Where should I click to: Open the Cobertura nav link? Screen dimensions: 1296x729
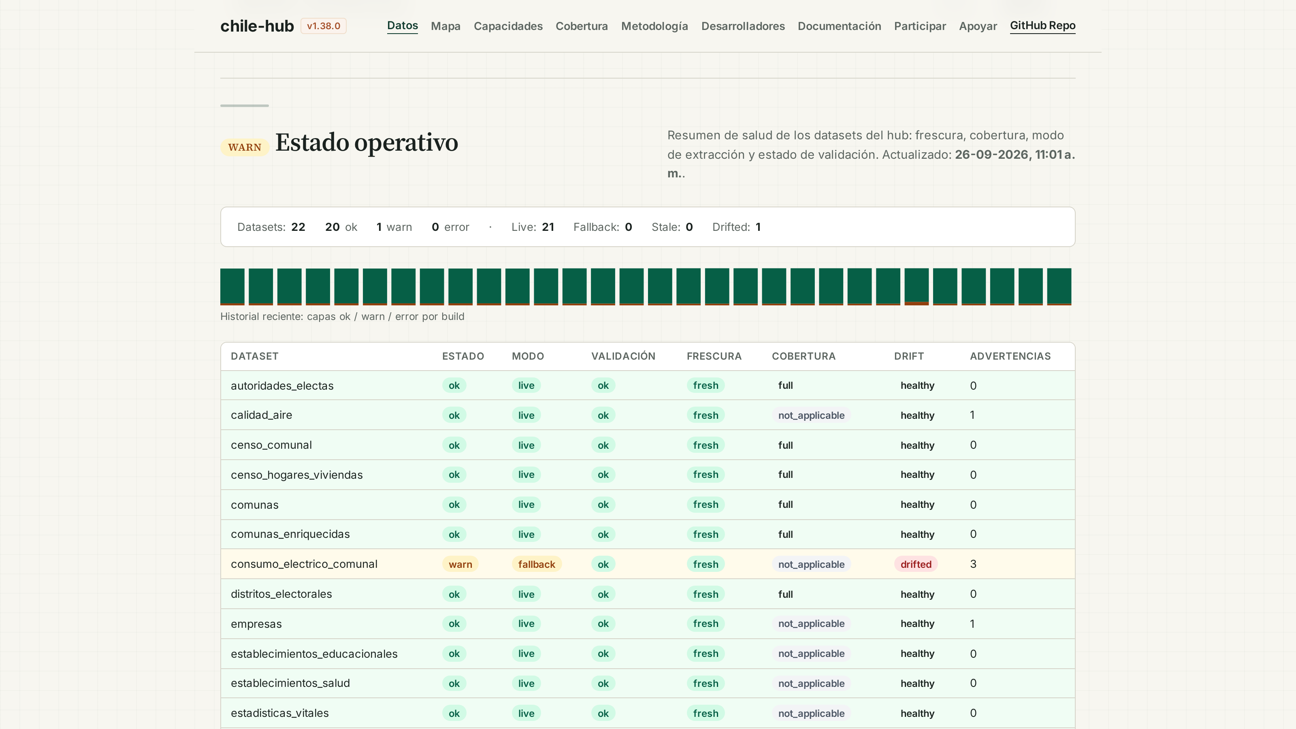[x=581, y=26]
